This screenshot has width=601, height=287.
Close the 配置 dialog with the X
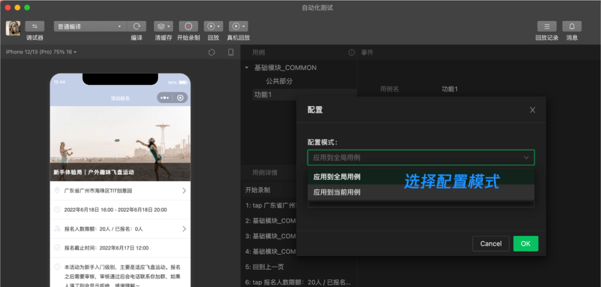pos(533,110)
